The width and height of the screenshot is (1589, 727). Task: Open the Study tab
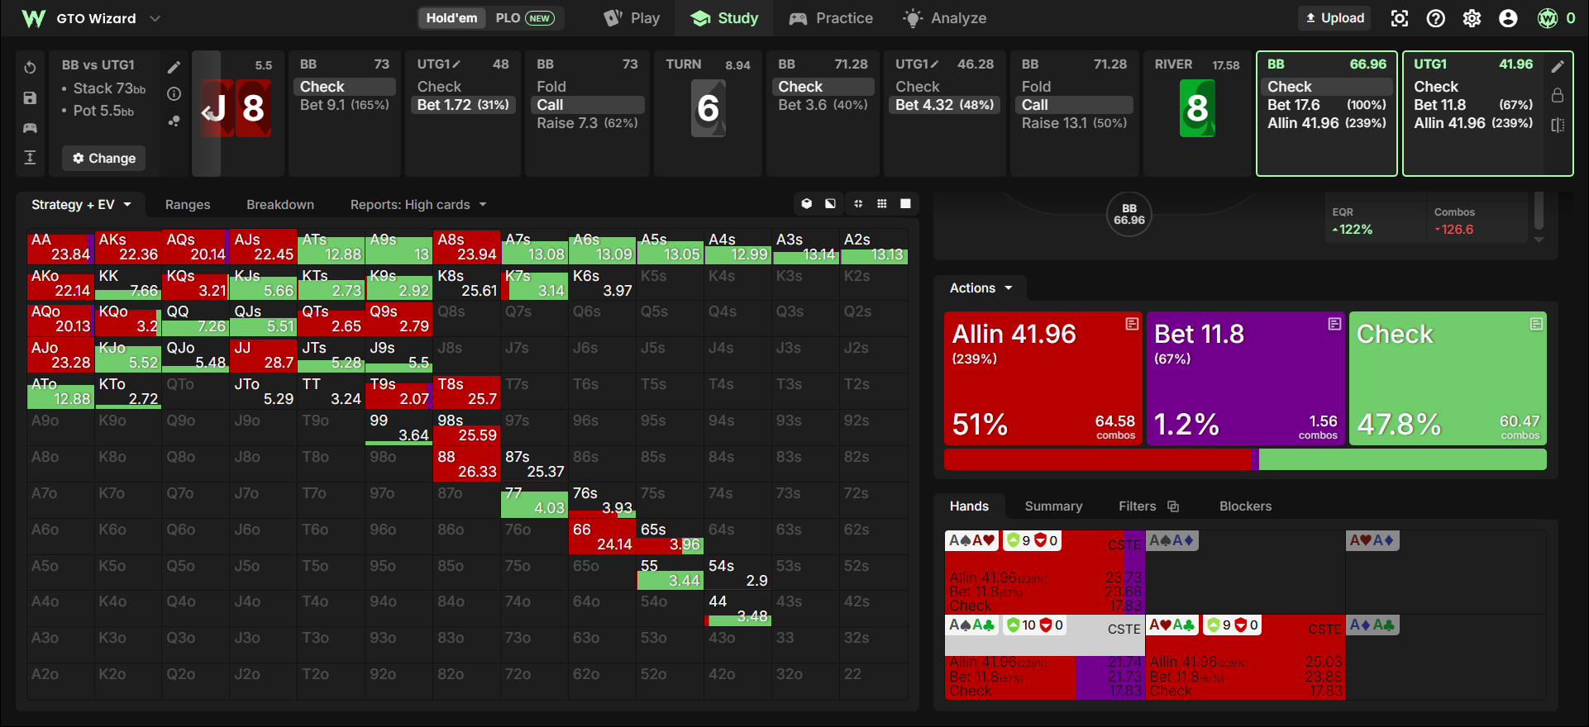coord(725,18)
